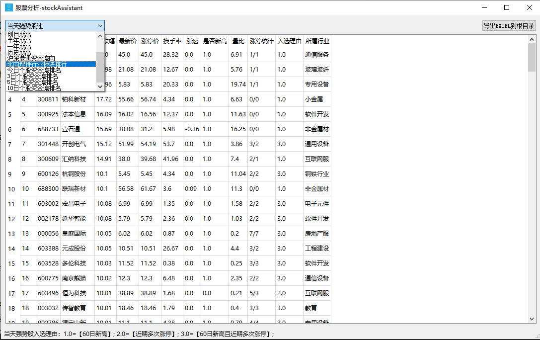
Task: Pick 今日个股资金流排名 from the list
Action: click(34, 70)
